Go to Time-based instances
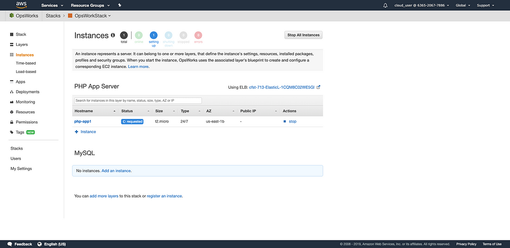Image resolution: width=510 pixels, height=248 pixels. click(26, 63)
